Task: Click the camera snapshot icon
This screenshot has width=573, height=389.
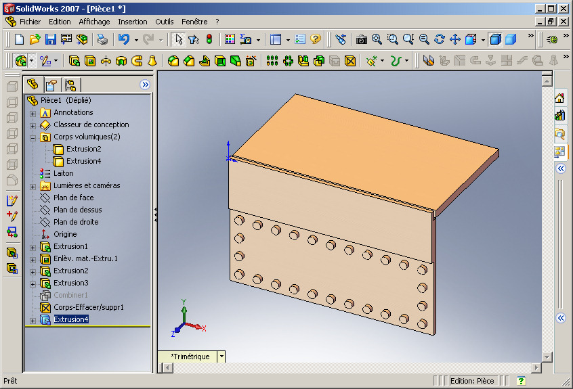Action: point(362,39)
